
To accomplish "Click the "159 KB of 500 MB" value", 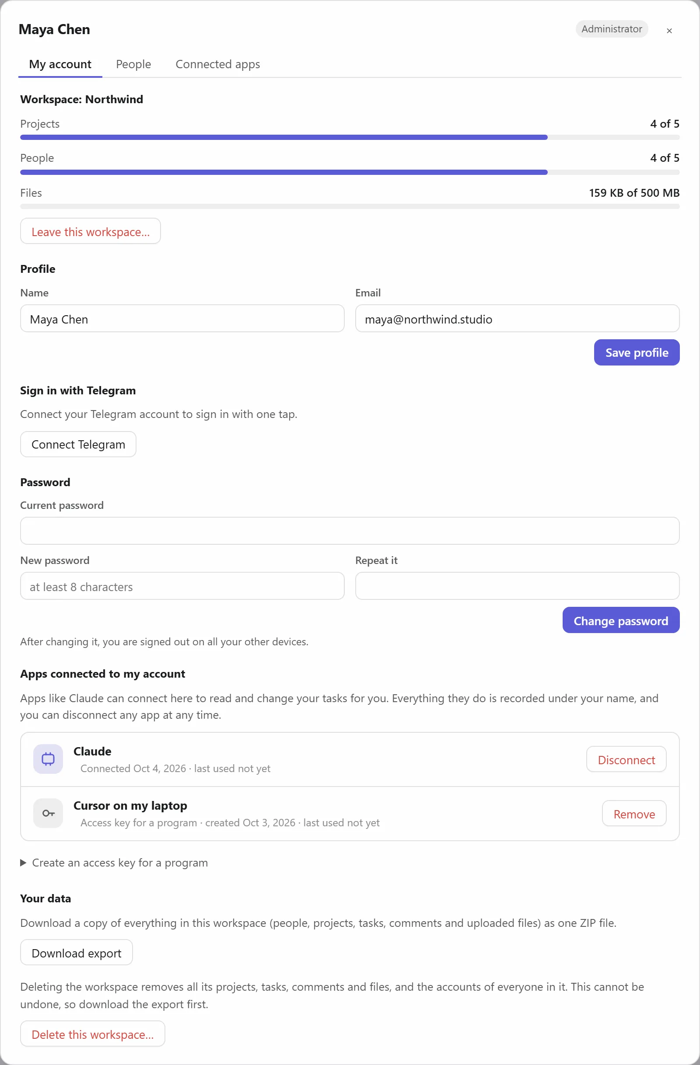I will (x=634, y=192).
